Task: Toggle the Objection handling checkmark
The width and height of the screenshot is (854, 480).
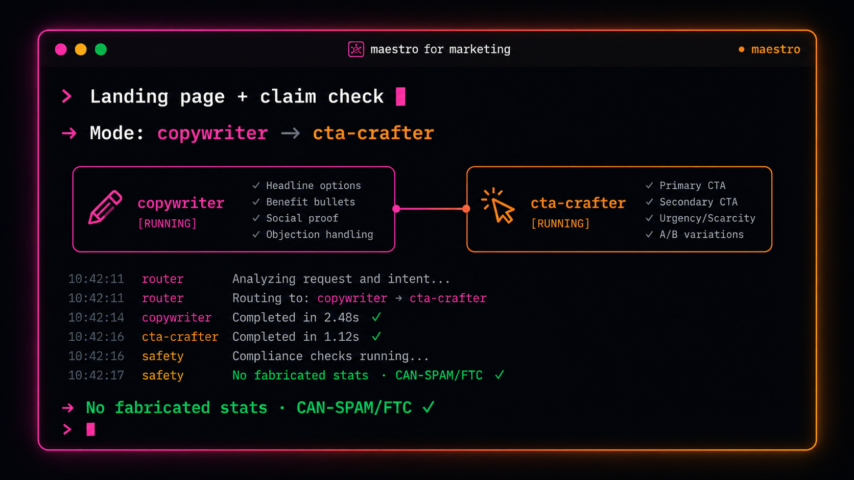Action: coord(256,234)
